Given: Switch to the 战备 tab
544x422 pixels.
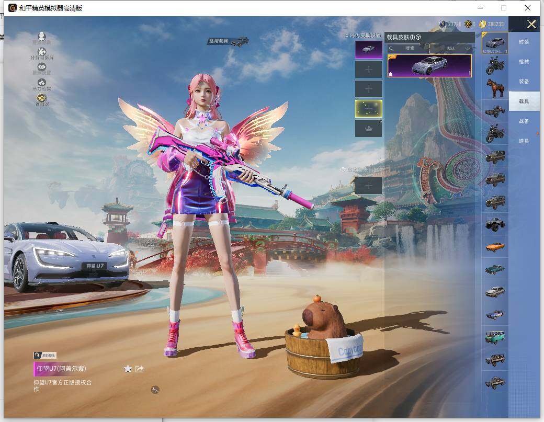Looking at the screenshot, I should (x=524, y=121).
